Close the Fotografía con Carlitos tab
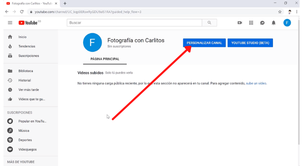The image size is (303, 166). pyautogui.click(x=56, y=4)
